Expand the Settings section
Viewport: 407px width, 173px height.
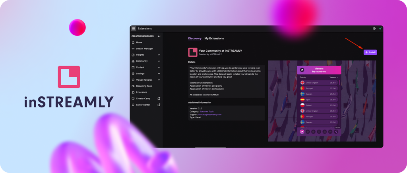(159, 74)
